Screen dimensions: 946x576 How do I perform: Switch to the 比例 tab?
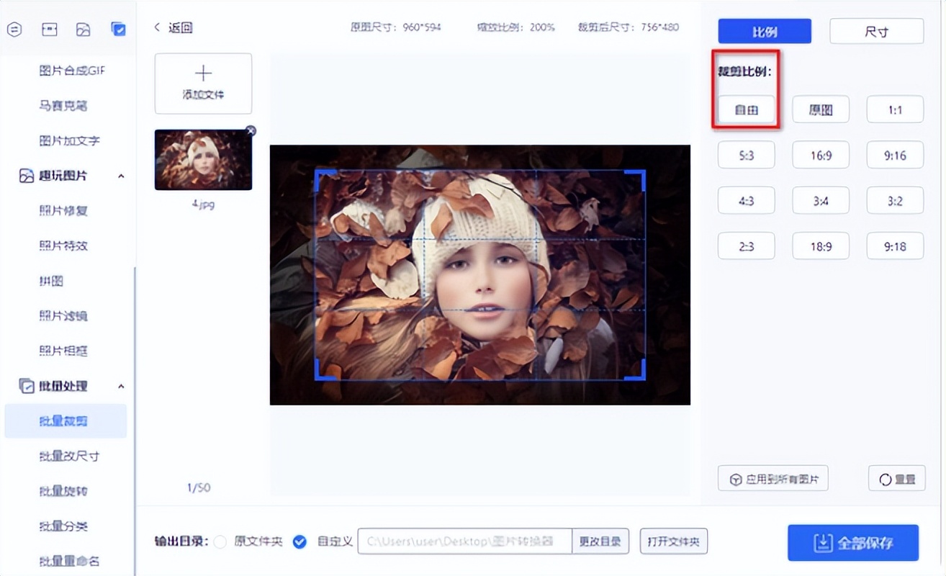pyautogui.click(x=764, y=31)
